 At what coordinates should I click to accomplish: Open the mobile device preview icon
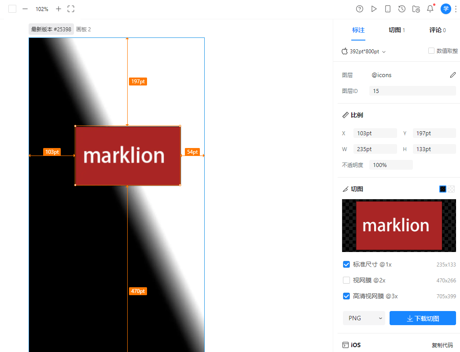click(x=388, y=9)
